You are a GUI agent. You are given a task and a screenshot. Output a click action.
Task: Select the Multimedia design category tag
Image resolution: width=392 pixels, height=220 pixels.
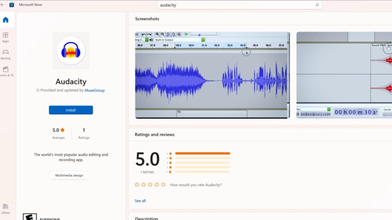coord(69,175)
